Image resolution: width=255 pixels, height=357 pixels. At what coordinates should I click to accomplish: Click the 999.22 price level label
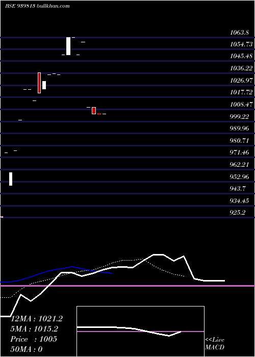pyautogui.click(x=239, y=117)
